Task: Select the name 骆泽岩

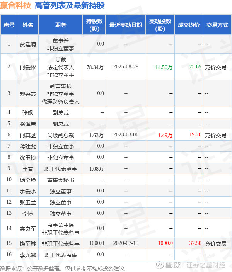Action: [x=27, y=124]
